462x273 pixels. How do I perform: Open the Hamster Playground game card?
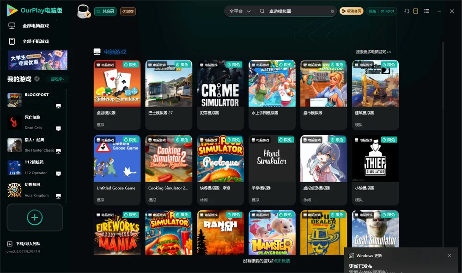coord(272,233)
